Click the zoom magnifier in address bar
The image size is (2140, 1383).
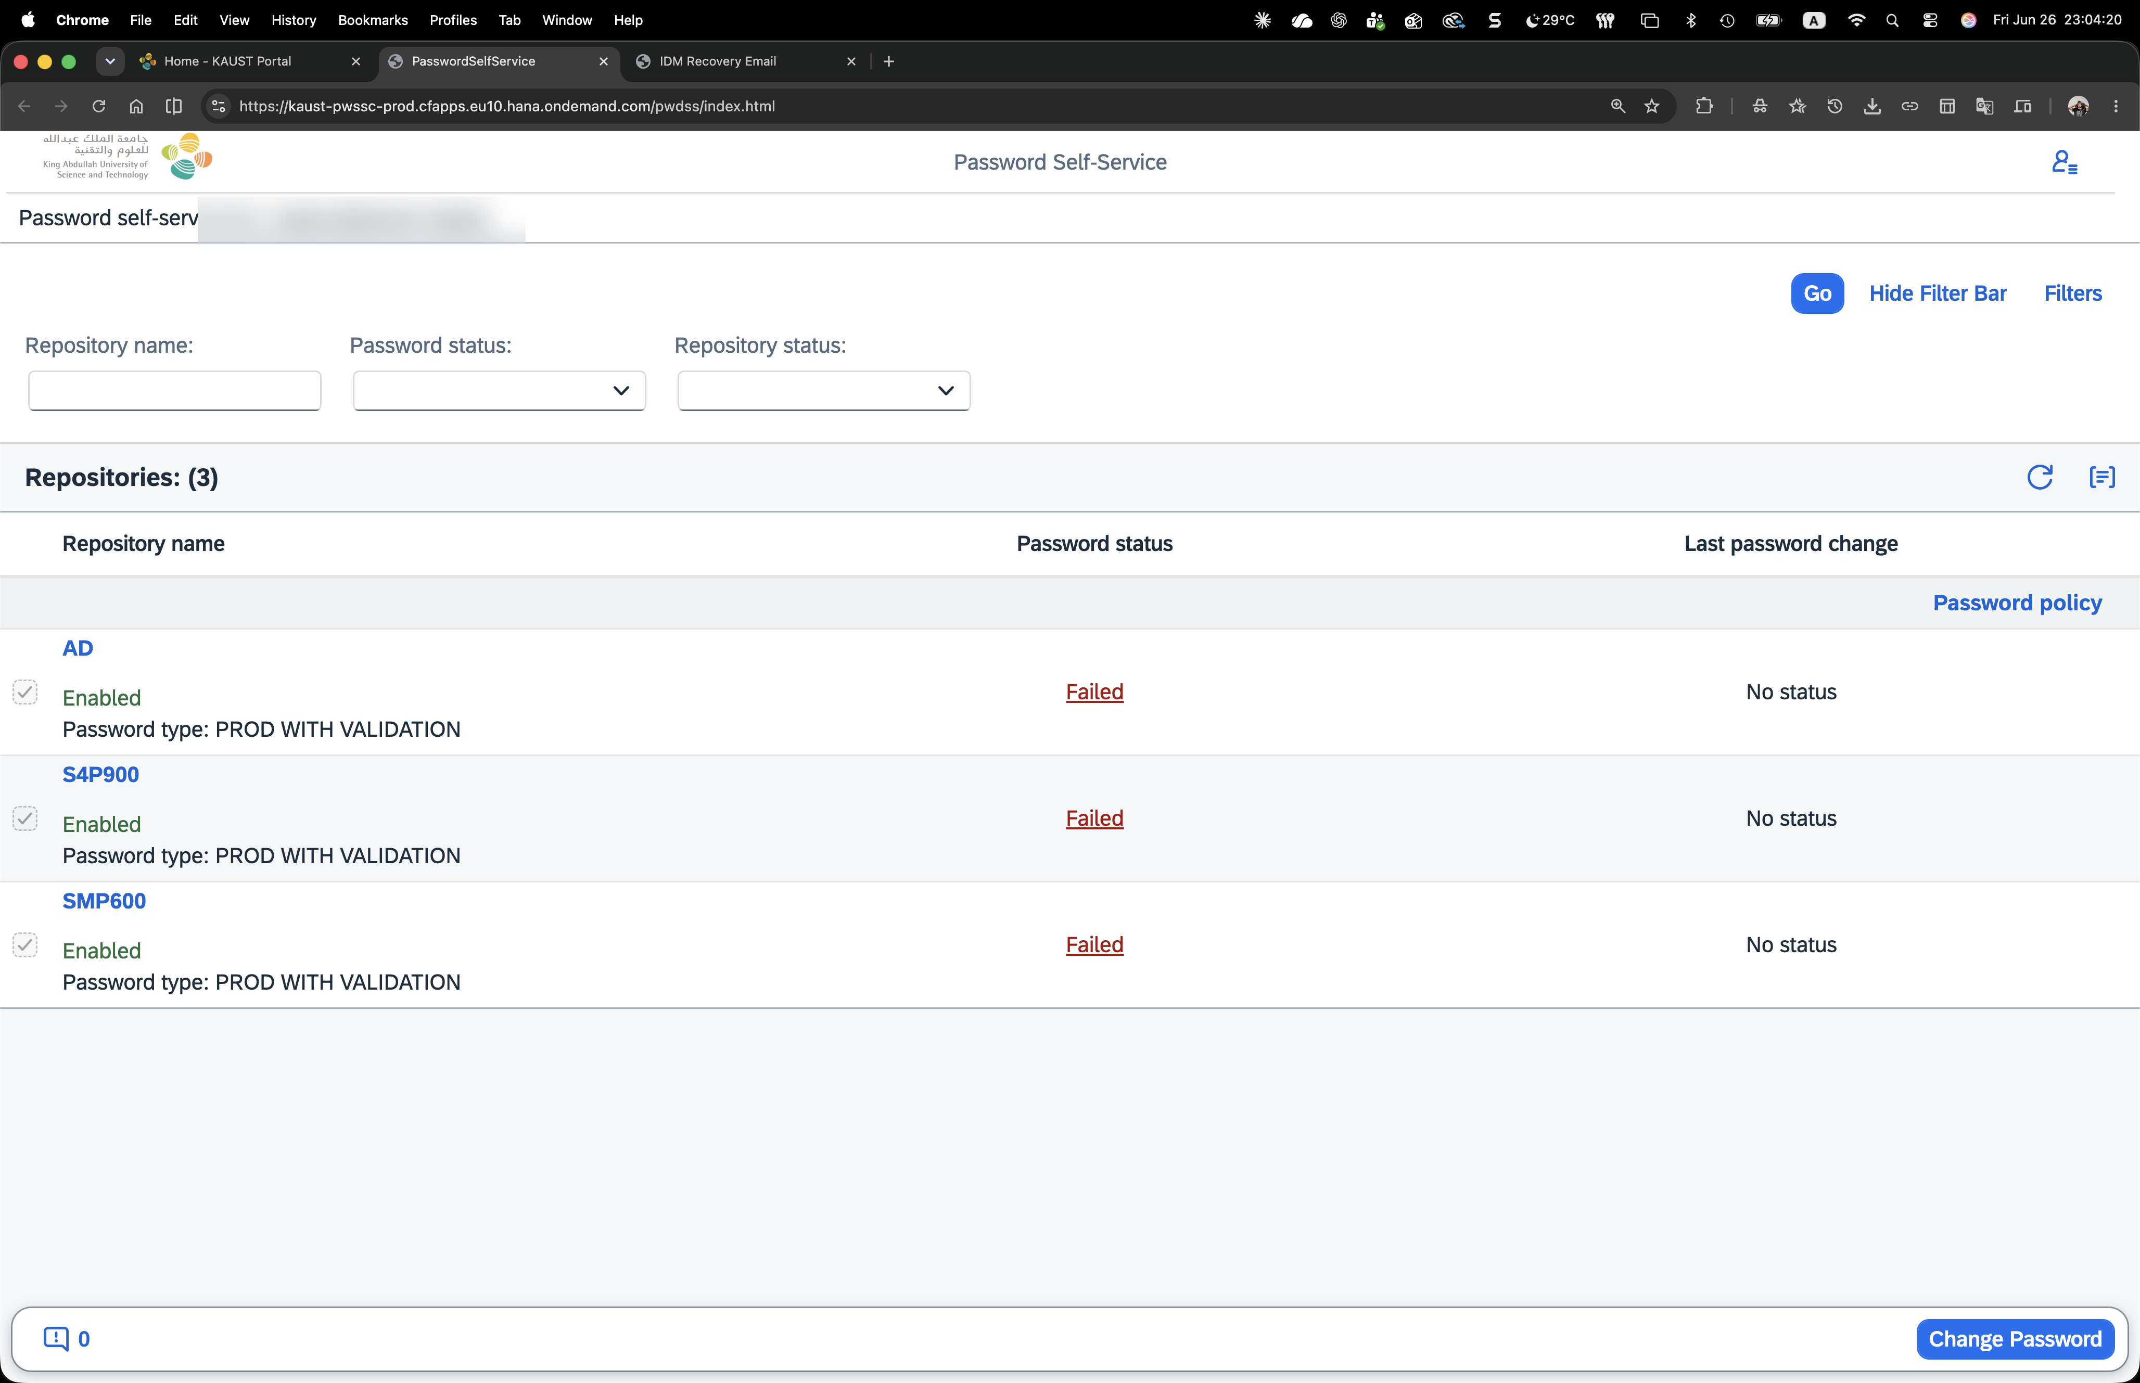tap(1617, 106)
